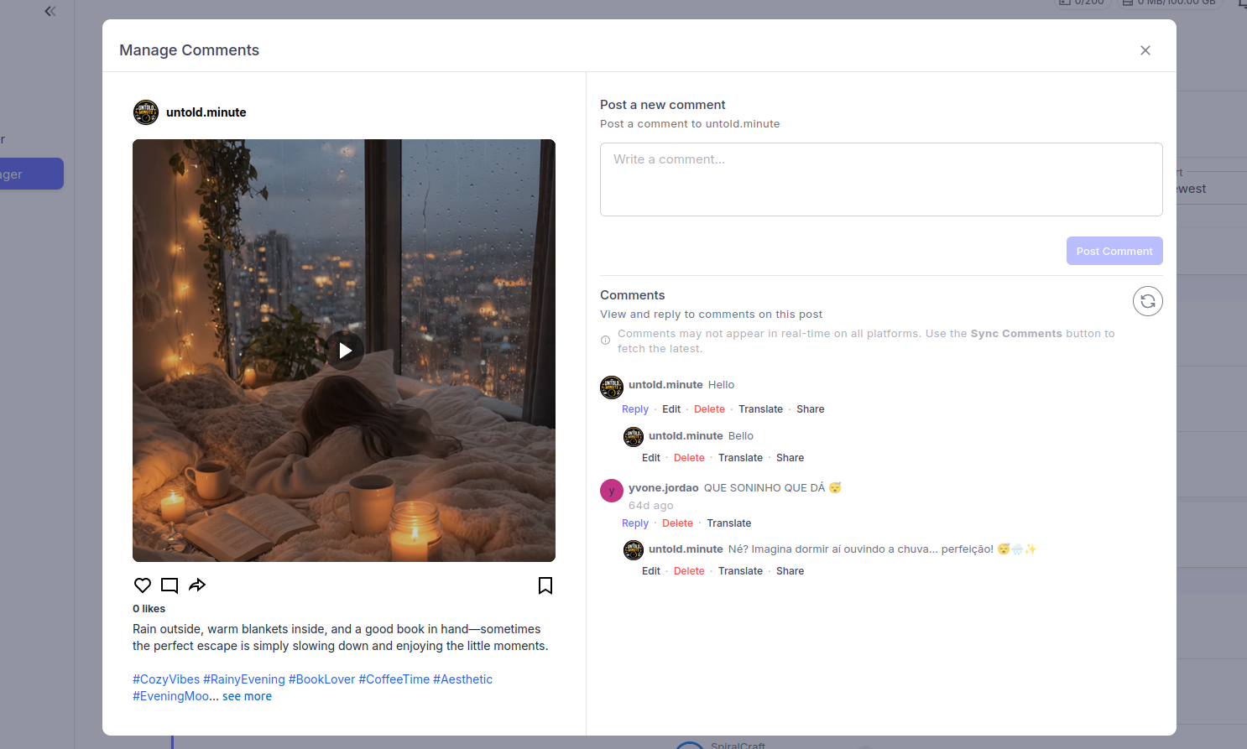Open the #CoffeeTime hashtag
This screenshot has height=749, width=1247.
click(394, 679)
